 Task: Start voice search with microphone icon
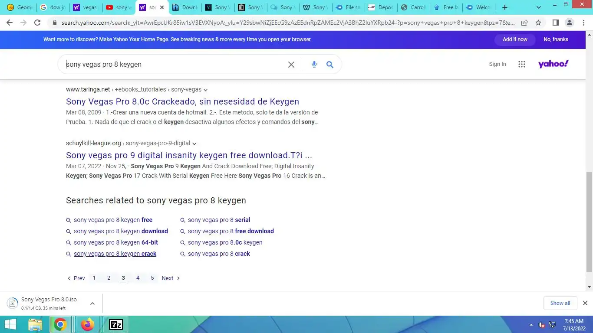tap(314, 65)
